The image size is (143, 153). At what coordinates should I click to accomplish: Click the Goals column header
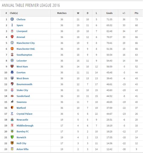[x=110, y=13]
